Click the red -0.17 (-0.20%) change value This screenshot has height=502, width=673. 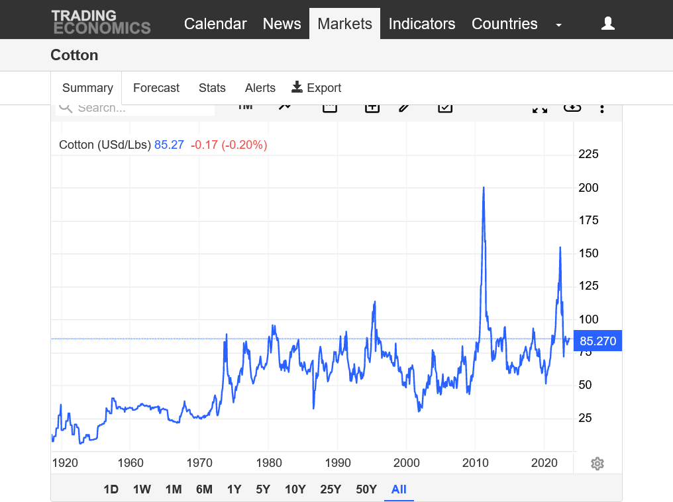[x=229, y=145]
